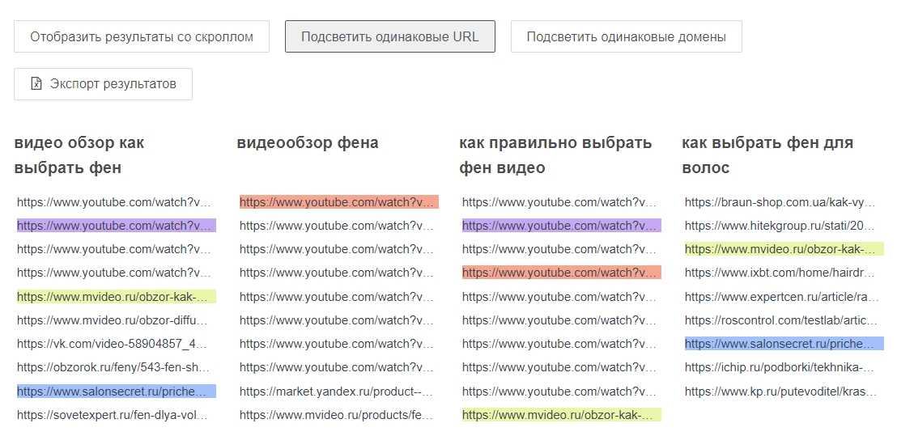Screen dimensions: 914x436
Task: Open the hitekgroup.ru stati link
Action: [x=780, y=226]
